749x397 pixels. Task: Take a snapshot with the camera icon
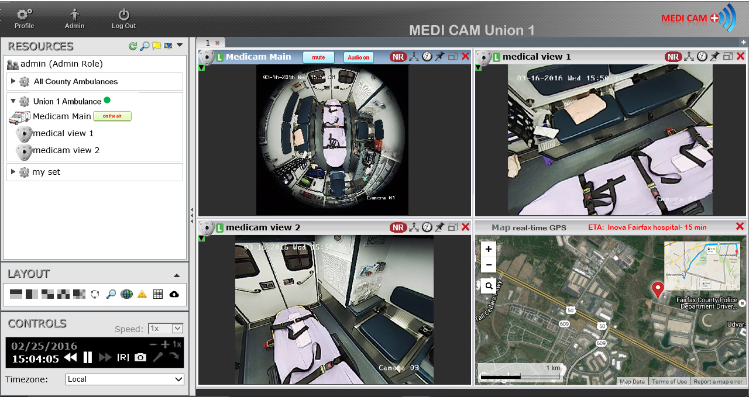tap(140, 357)
